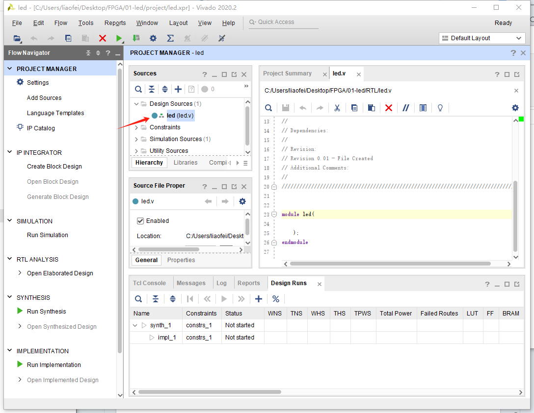Image resolution: width=534 pixels, height=413 pixels.
Task: Delete selection with red X in editor
Action: tap(388, 108)
